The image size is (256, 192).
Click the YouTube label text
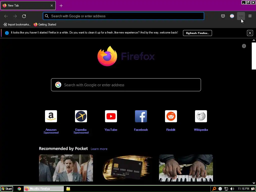point(111,130)
